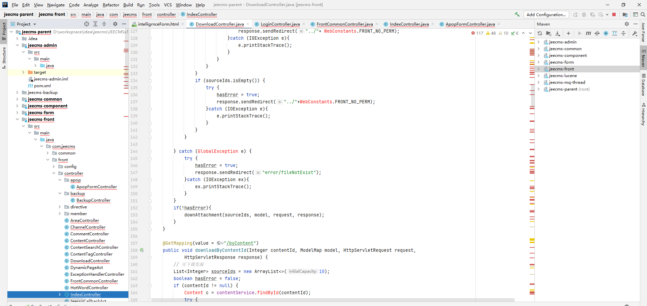Click Search Everywhere magnifier icon

(x=643, y=14)
